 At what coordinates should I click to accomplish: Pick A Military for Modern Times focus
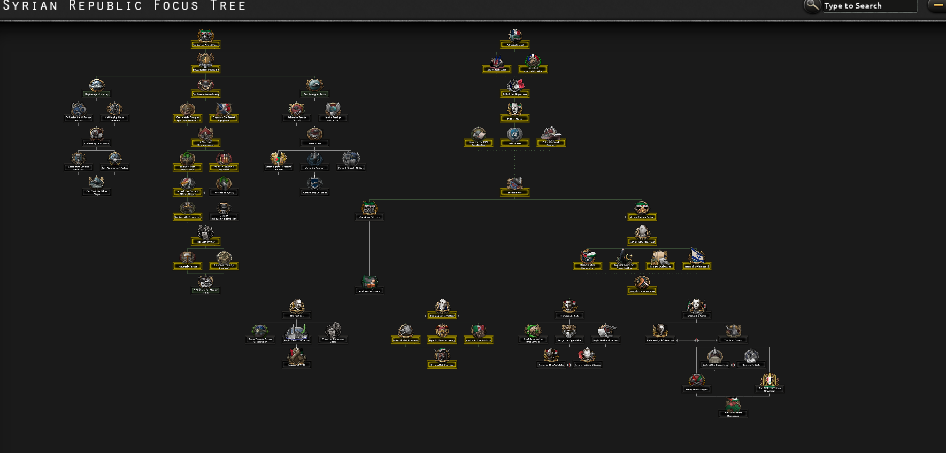pos(205,285)
